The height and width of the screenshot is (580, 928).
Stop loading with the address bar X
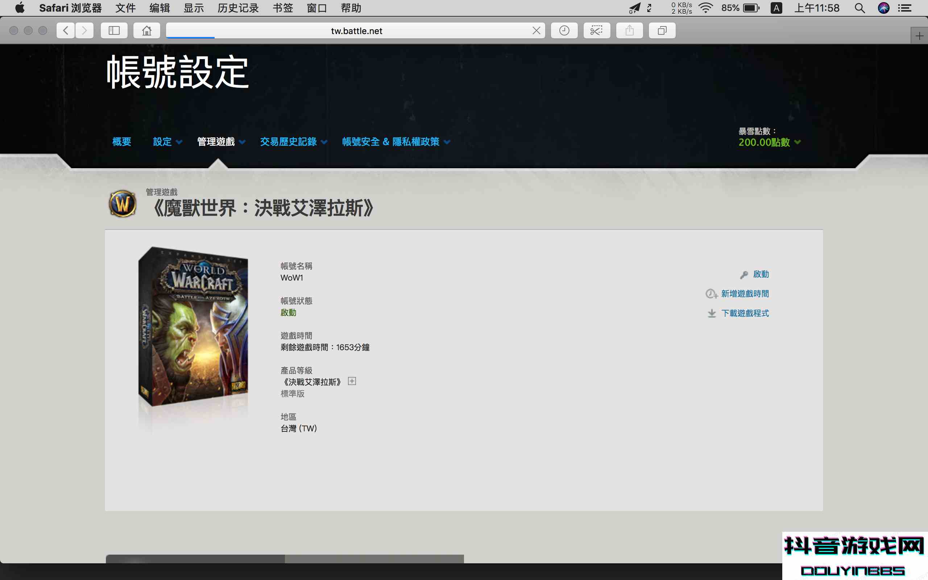pos(536,31)
